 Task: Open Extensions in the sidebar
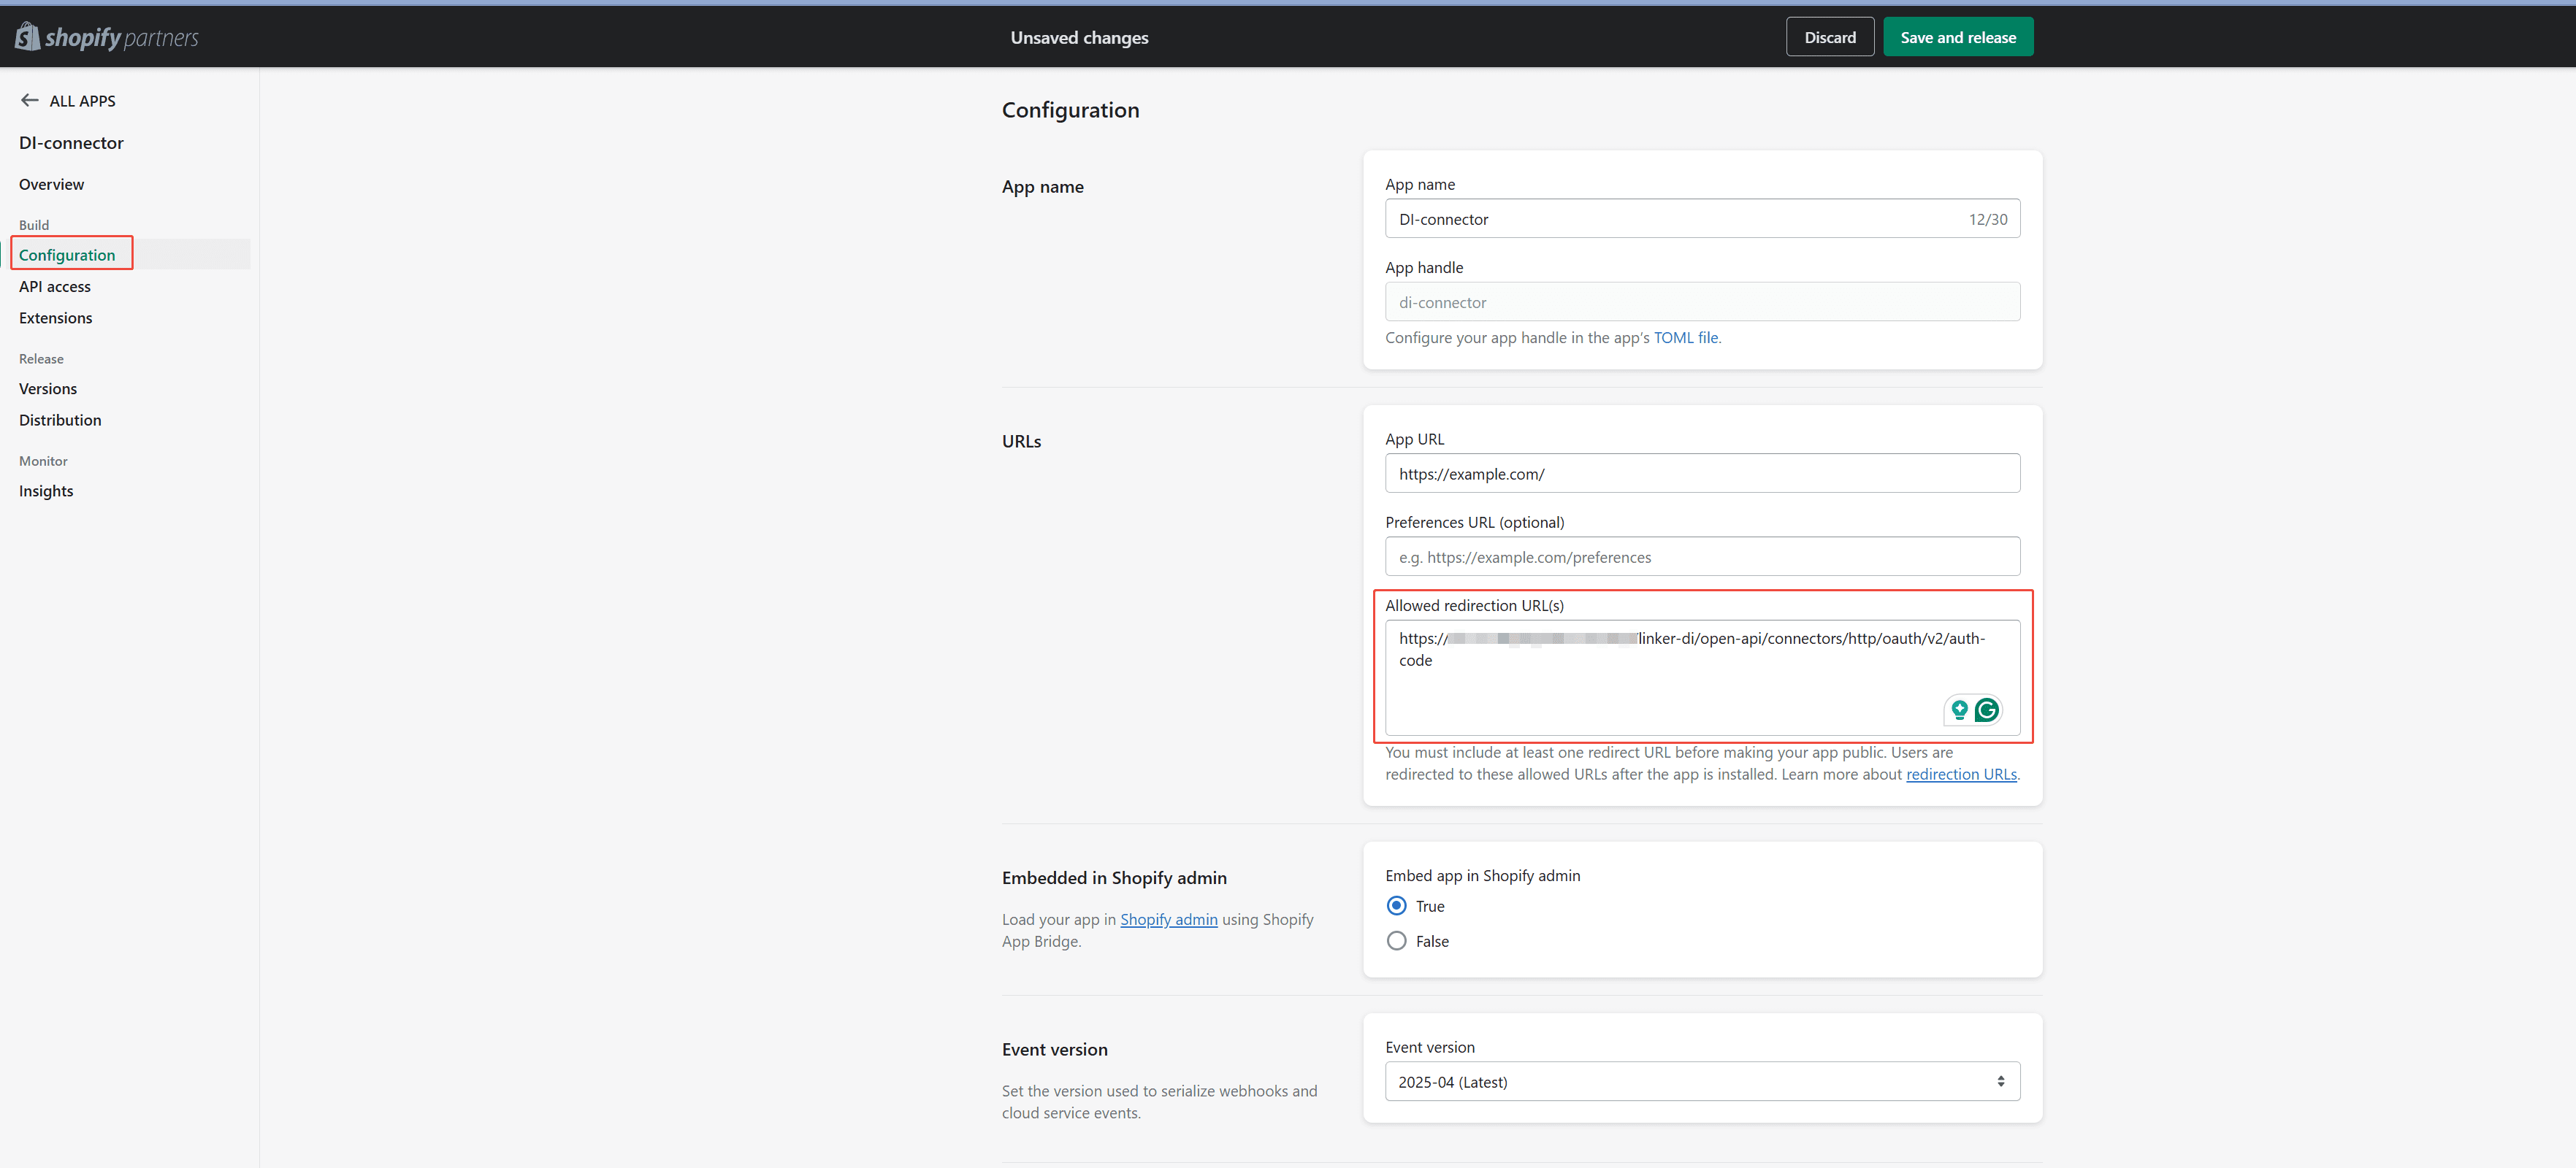56,318
